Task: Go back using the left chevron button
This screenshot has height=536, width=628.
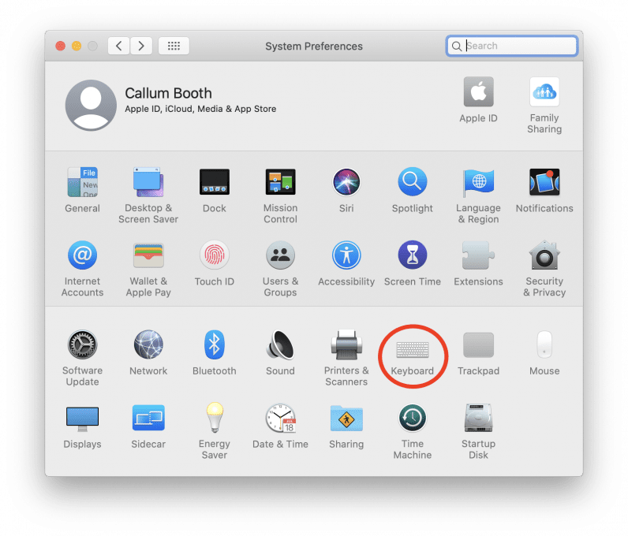Action: [x=118, y=46]
